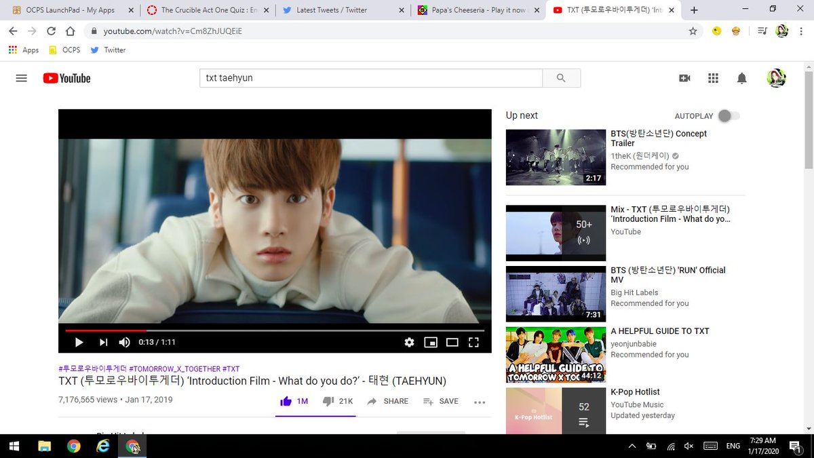Switch to Papa's Cheeseria tab

coord(479,10)
